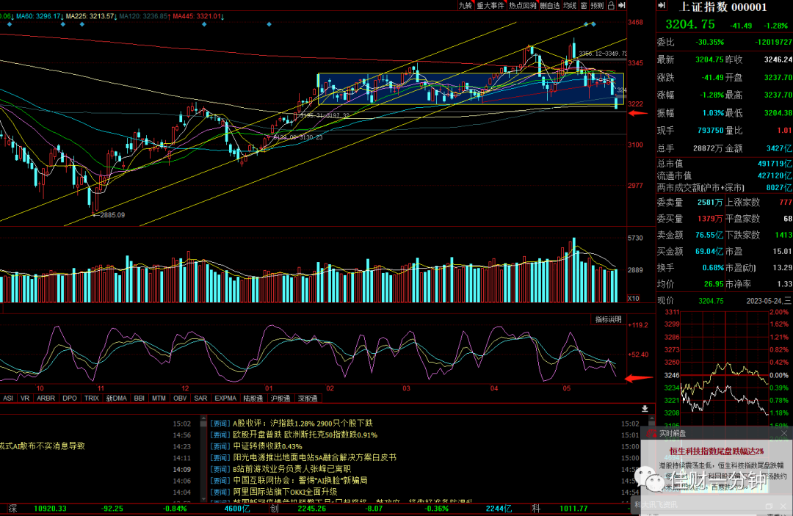Click the 上证指数 000001 title
Viewport: 793px width, 516px height.
tap(723, 7)
